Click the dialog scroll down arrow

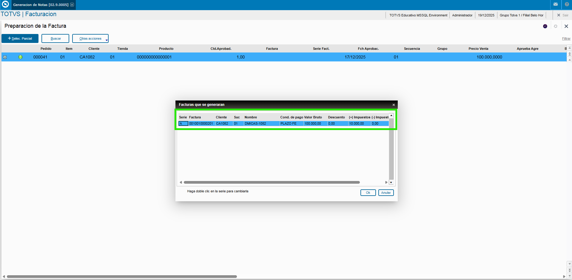[391, 182]
